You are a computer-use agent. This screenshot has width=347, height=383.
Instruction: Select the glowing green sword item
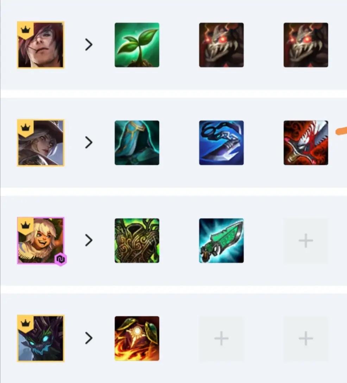221,241
